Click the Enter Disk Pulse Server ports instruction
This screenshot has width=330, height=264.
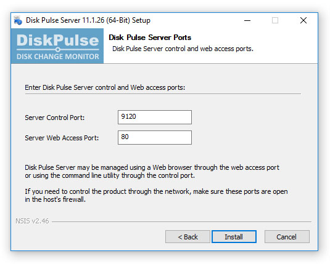[x=105, y=87]
